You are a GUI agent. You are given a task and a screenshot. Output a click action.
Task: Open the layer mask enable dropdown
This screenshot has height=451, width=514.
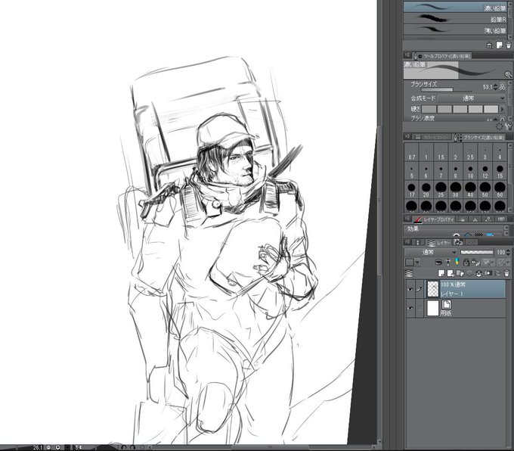coord(489,263)
